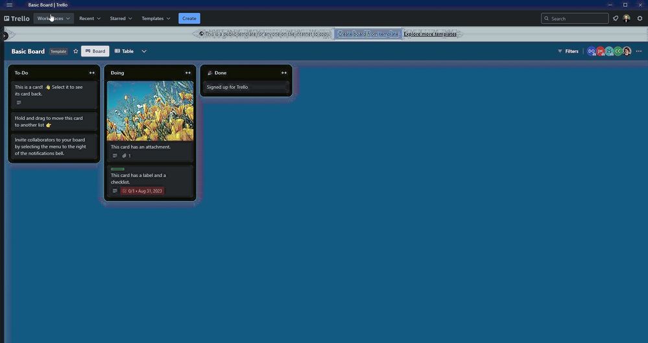The width and height of the screenshot is (648, 343).
Task: Click green label on checklist card
Action: [117, 169]
